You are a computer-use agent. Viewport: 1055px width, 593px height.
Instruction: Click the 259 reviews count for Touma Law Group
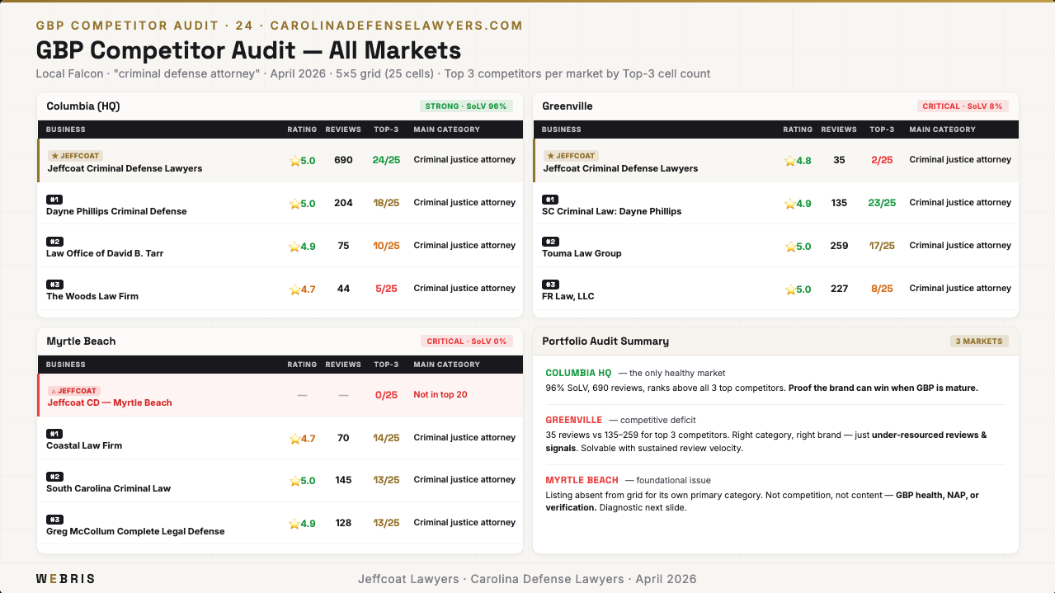(839, 246)
